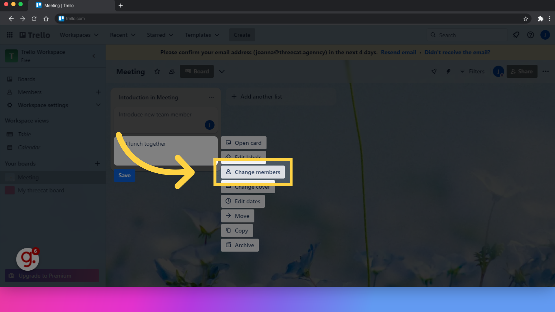
Task: Click Resend email link
Action: point(398,52)
